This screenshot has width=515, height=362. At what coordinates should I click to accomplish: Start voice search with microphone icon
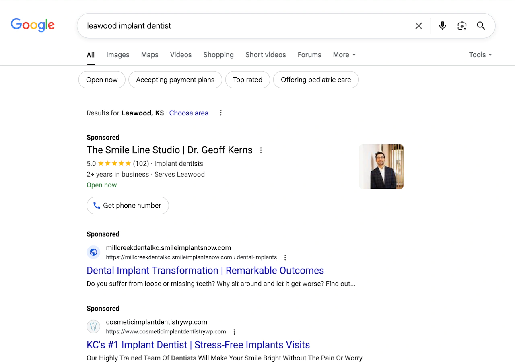click(443, 26)
